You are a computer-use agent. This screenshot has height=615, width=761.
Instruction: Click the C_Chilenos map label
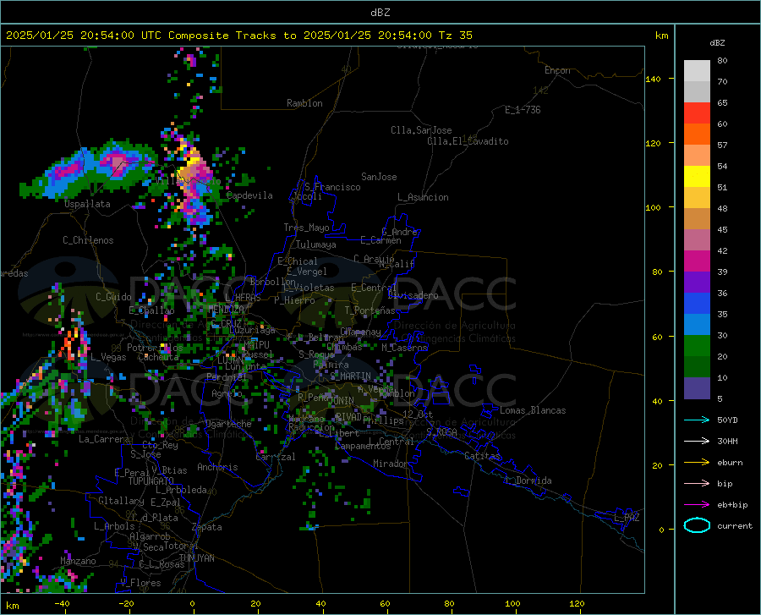tap(88, 240)
